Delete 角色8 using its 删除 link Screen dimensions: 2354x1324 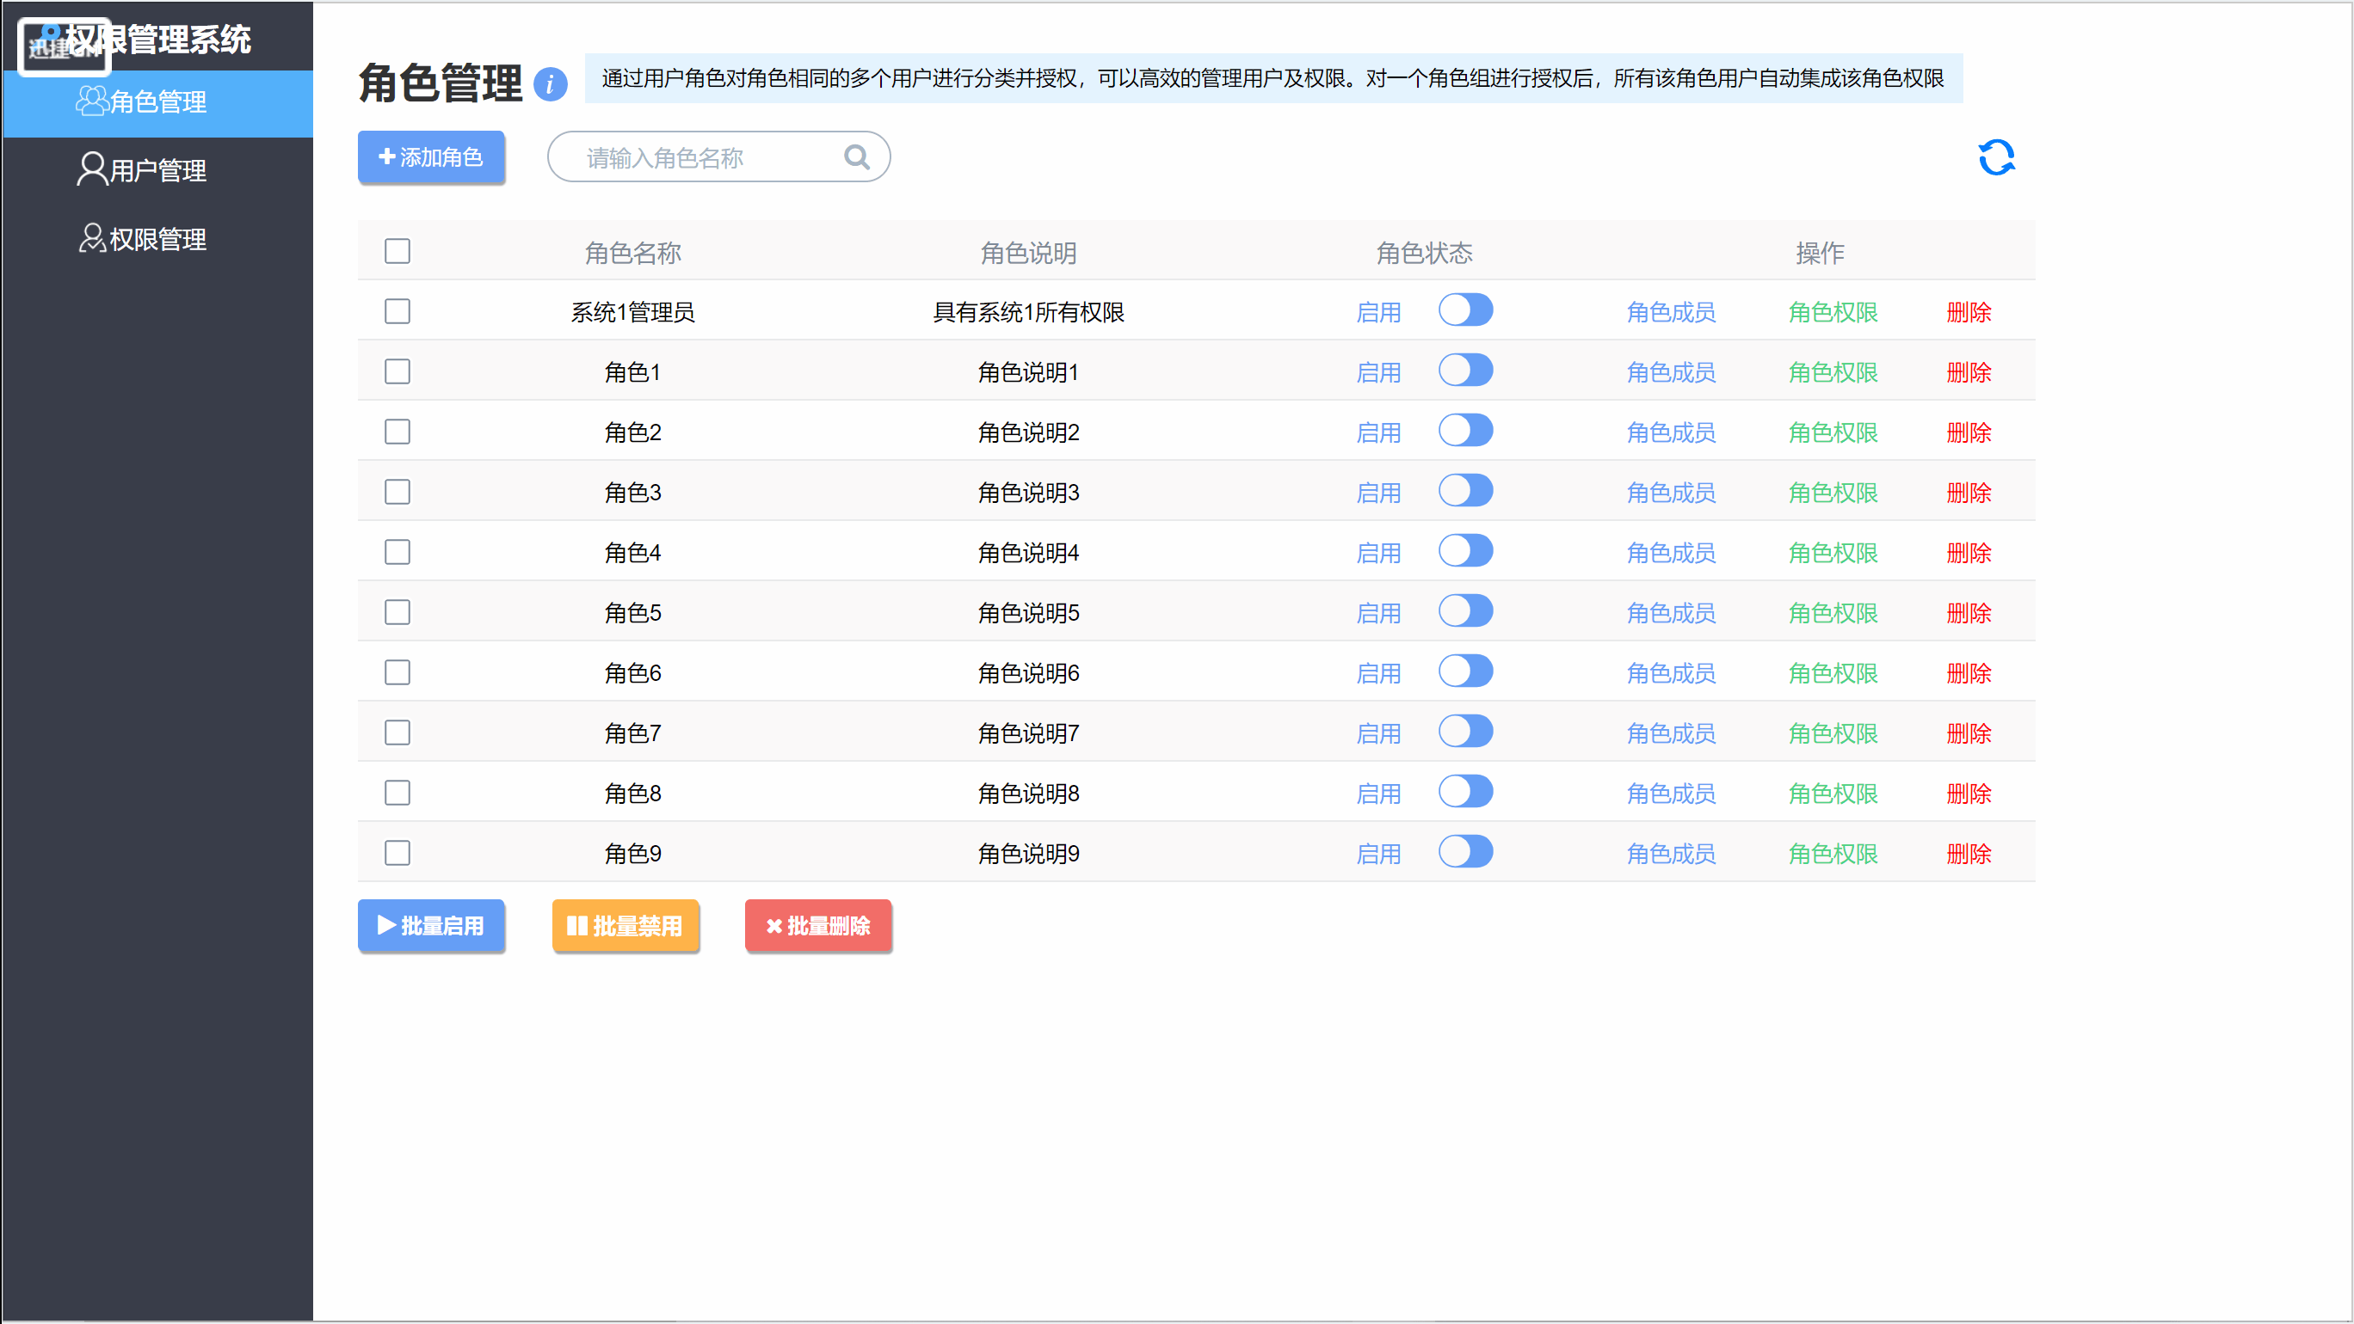pyautogui.click(x=1969, y=793)
